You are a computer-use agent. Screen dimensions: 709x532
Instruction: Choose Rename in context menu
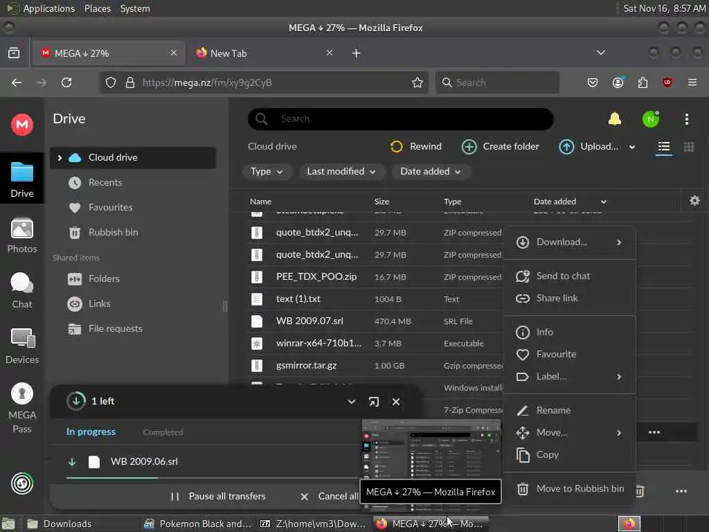pos(569,410)
